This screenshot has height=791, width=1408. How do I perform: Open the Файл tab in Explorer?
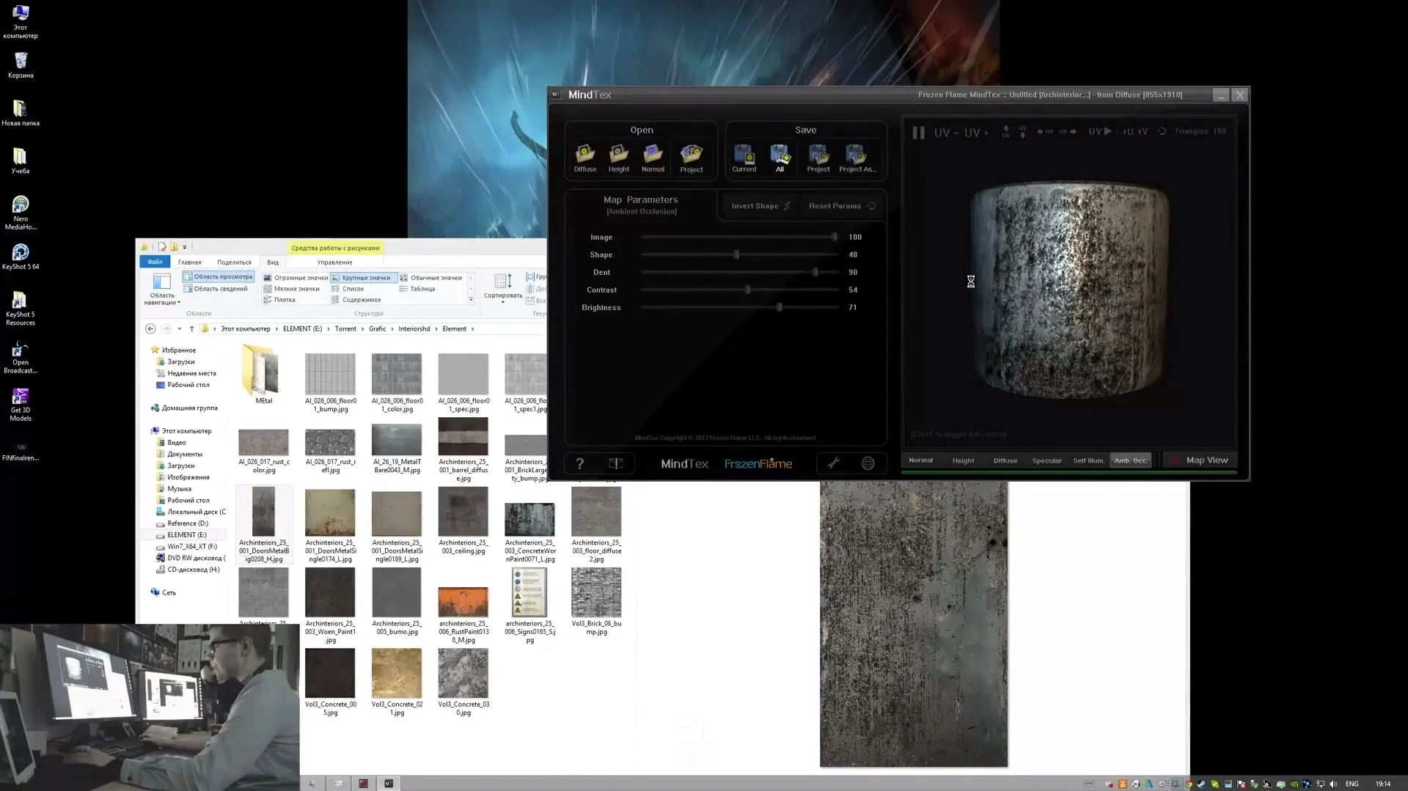click(x=155, y=262)
